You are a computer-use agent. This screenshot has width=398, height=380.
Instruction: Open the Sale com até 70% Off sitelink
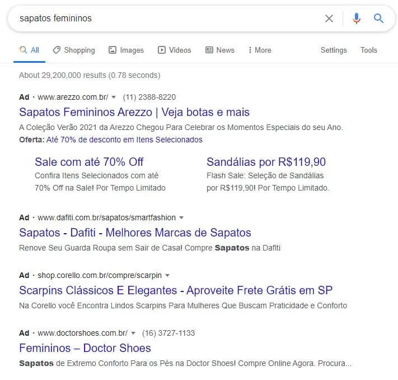89,162
